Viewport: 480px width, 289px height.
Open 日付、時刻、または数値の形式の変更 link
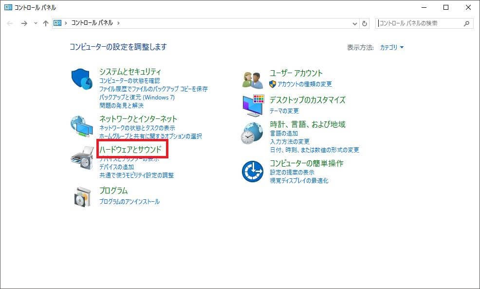tap(314, 150)
